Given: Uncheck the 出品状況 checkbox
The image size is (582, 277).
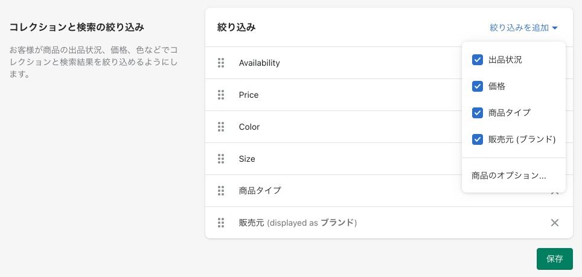Looking at the screenshot, I should pos(478,60).
